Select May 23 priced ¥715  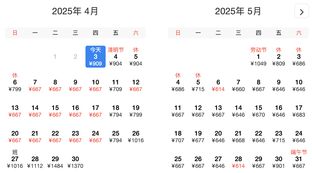[278, 137]
